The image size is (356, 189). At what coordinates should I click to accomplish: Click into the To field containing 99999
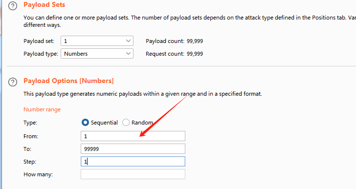[x=133, y=148]
